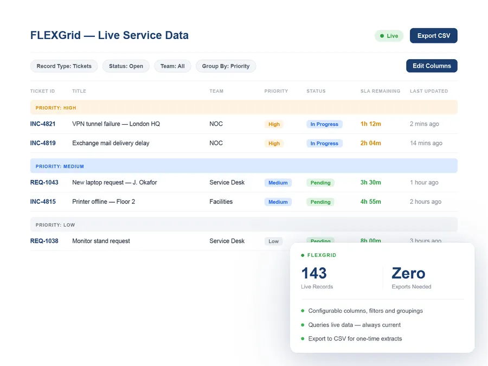Click the High priority badge for INC-4821
The image size is (488, 366).
click(x=274, y=124)
